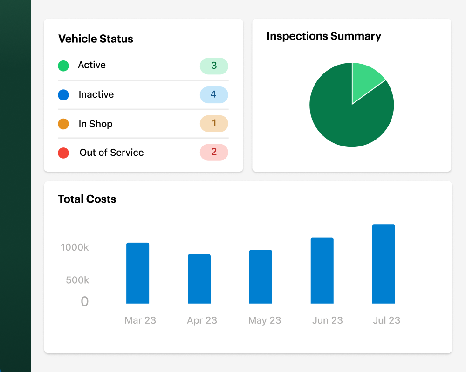Click the Active vehicle status label

(92, 65)
